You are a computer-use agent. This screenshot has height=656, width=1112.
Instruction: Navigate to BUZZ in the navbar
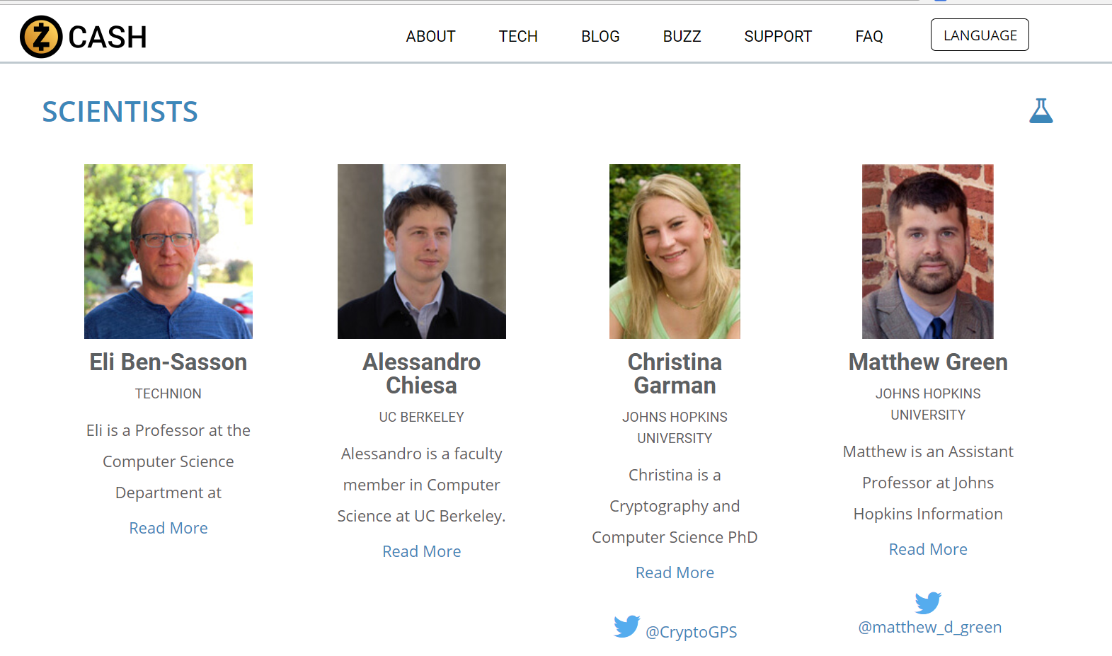(x=682, y=36)
